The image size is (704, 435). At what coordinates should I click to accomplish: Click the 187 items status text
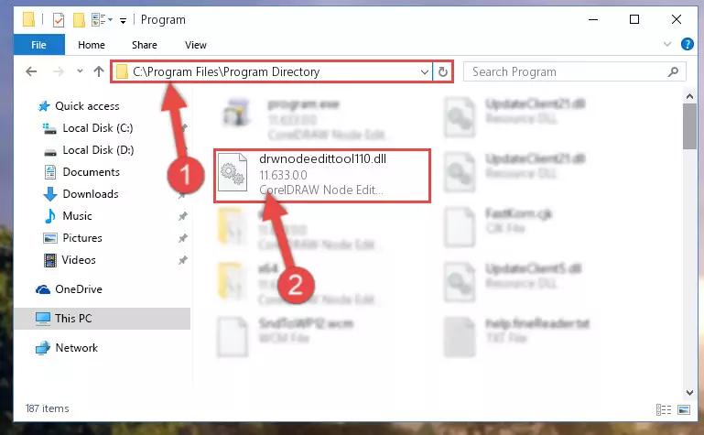[47, 408]
